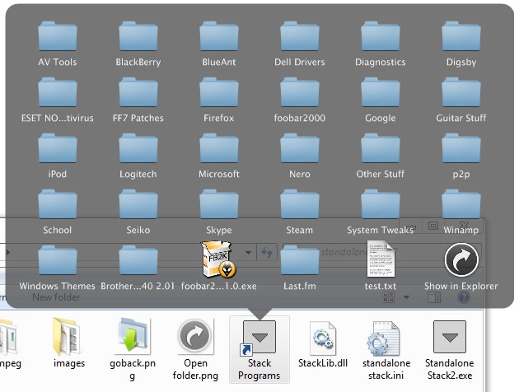Select the StackLib.dll file
The image size is (519, 392).
323,344
